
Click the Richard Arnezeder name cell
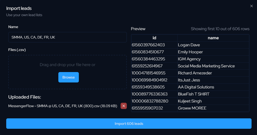pos(195,73)
